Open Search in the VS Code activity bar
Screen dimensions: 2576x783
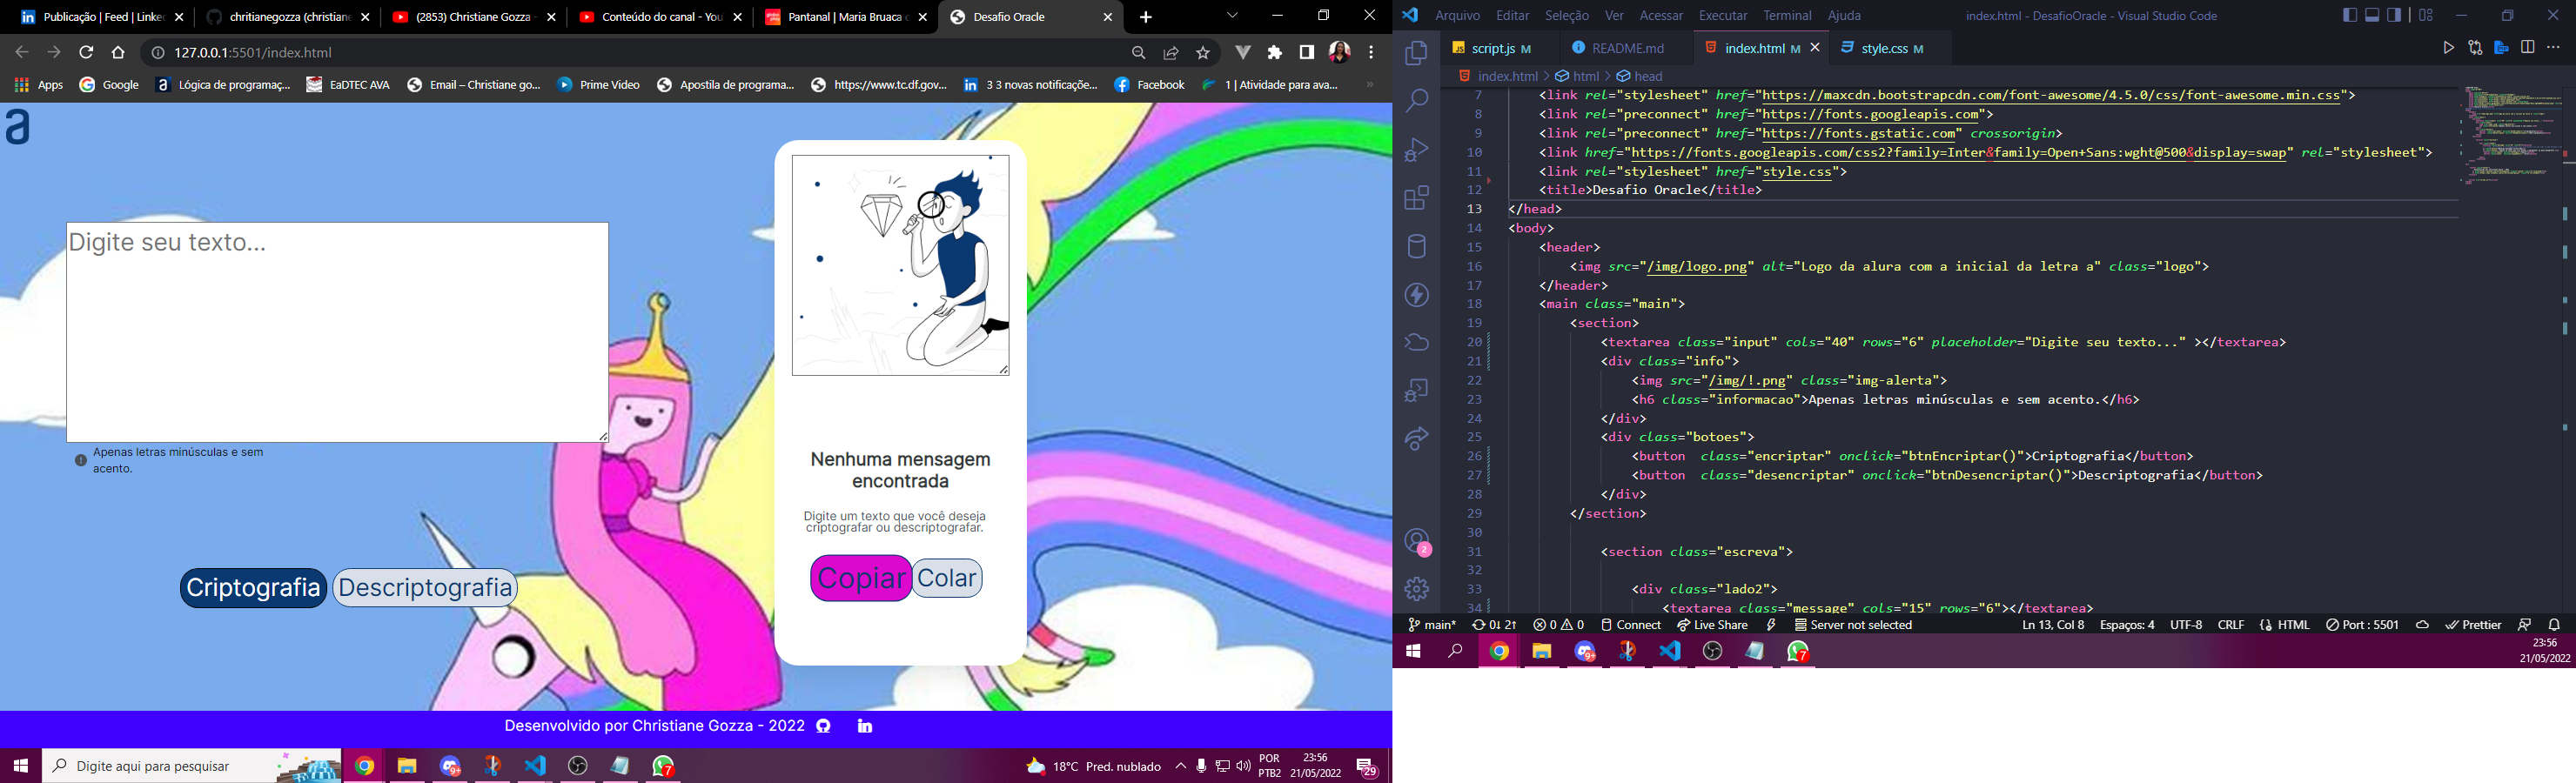pos(1416,100)
